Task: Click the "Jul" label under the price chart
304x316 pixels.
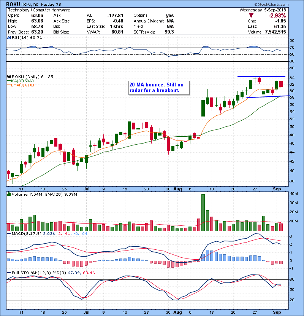Action: point(86,189)
